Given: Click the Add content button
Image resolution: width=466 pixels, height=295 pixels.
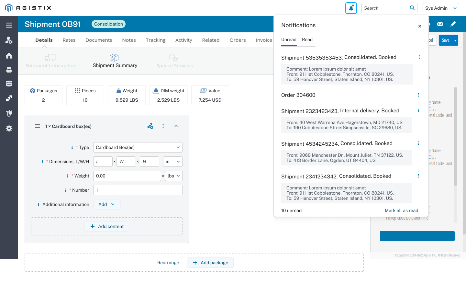Looking at the screenshot, I should point(107,226).
